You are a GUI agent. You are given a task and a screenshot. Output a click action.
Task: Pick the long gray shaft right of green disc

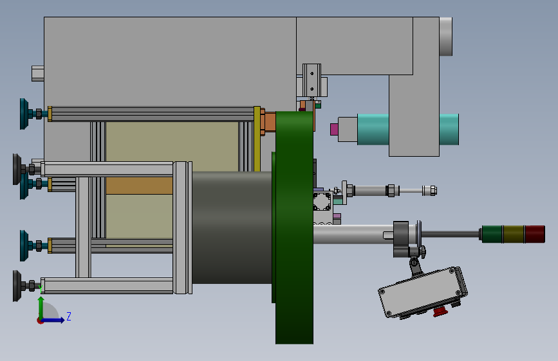tap(353, 234)
